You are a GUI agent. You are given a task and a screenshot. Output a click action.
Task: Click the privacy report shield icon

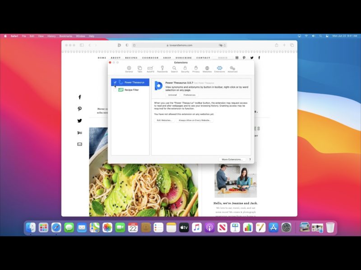click(x=127, y=45)
